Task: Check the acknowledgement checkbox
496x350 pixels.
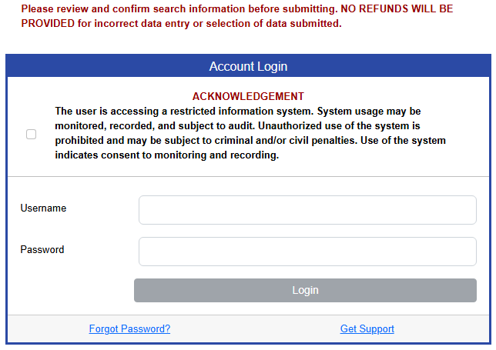Action: point(31,134)
